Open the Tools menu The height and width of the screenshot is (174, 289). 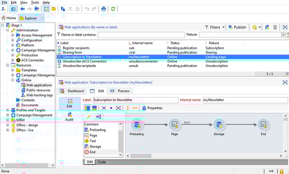(34, 3)
